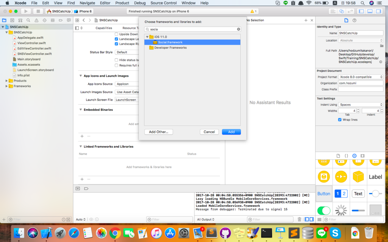This screenshot has height=242, width=388.
Task: Collapse the App Icons and Launch Images section
Action: (x=80, y=76)
